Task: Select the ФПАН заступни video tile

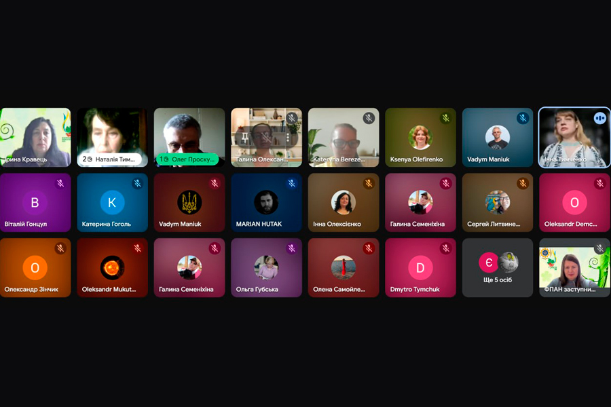Action: (x=574, y=267)
